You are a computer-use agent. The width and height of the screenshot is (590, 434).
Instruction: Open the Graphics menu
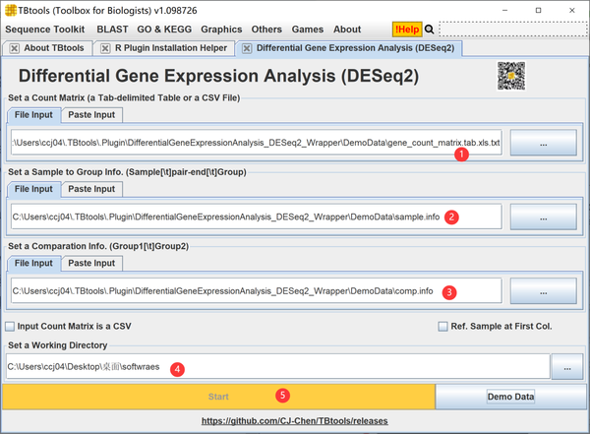[221, 30]
